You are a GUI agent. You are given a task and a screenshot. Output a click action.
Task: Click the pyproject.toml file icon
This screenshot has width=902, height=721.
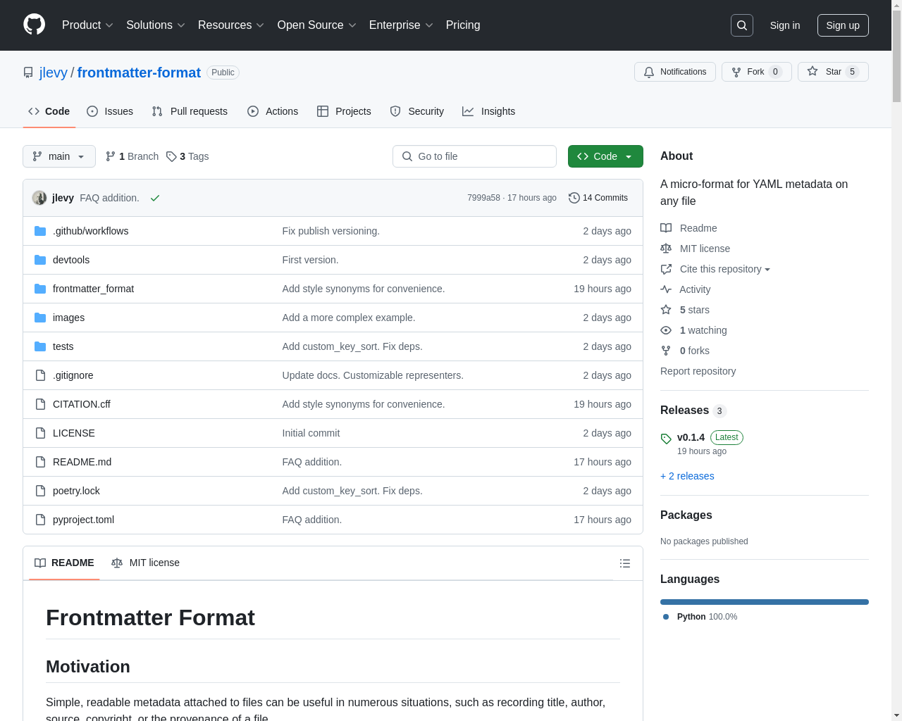tap(40, 520)
